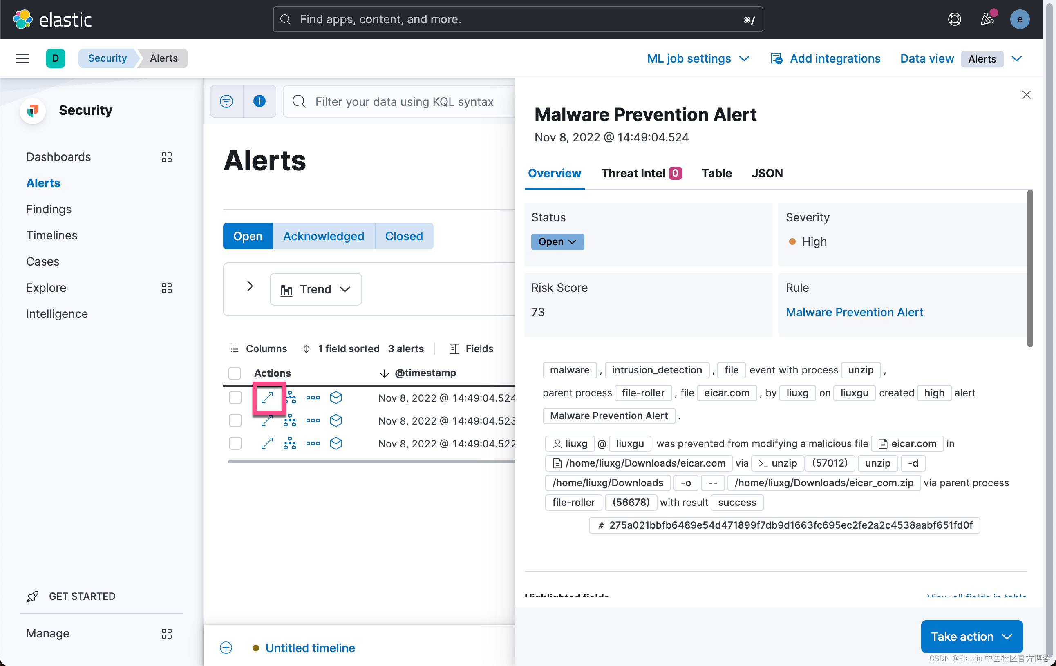Switch to the Table tab
The image size is (1056, 666).
click(716, 173)
